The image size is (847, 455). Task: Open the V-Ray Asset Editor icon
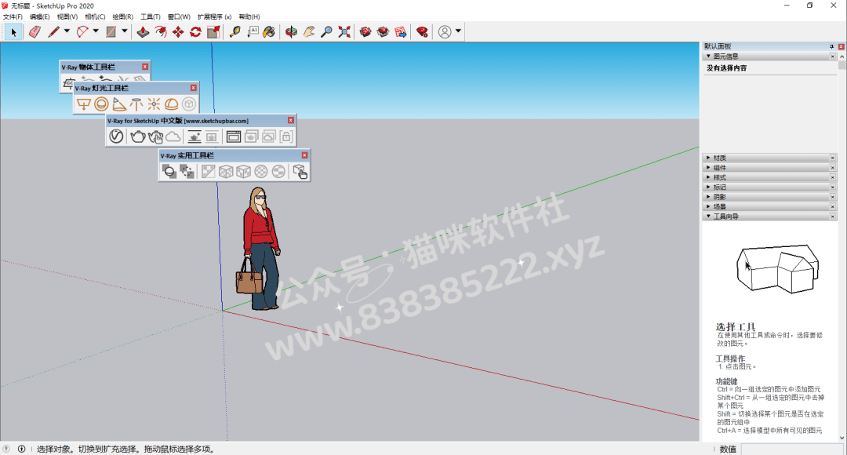[x=116, y=136]
